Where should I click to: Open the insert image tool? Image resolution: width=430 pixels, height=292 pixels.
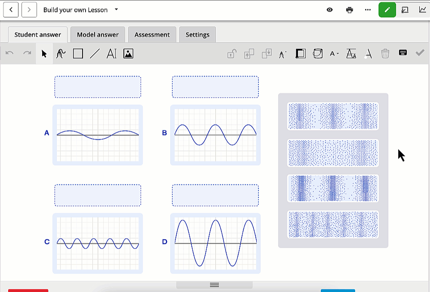pyautogui.click(x=128, y=53)
